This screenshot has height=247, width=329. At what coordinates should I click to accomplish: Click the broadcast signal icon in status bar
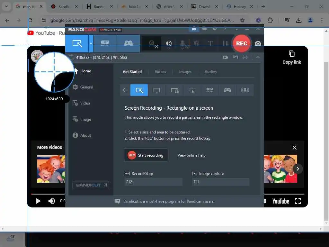pos(245,57)
